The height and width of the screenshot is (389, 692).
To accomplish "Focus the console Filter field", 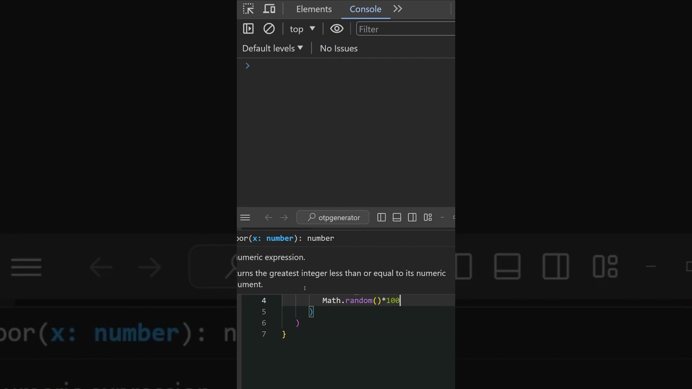I will (x=406, y=29).
